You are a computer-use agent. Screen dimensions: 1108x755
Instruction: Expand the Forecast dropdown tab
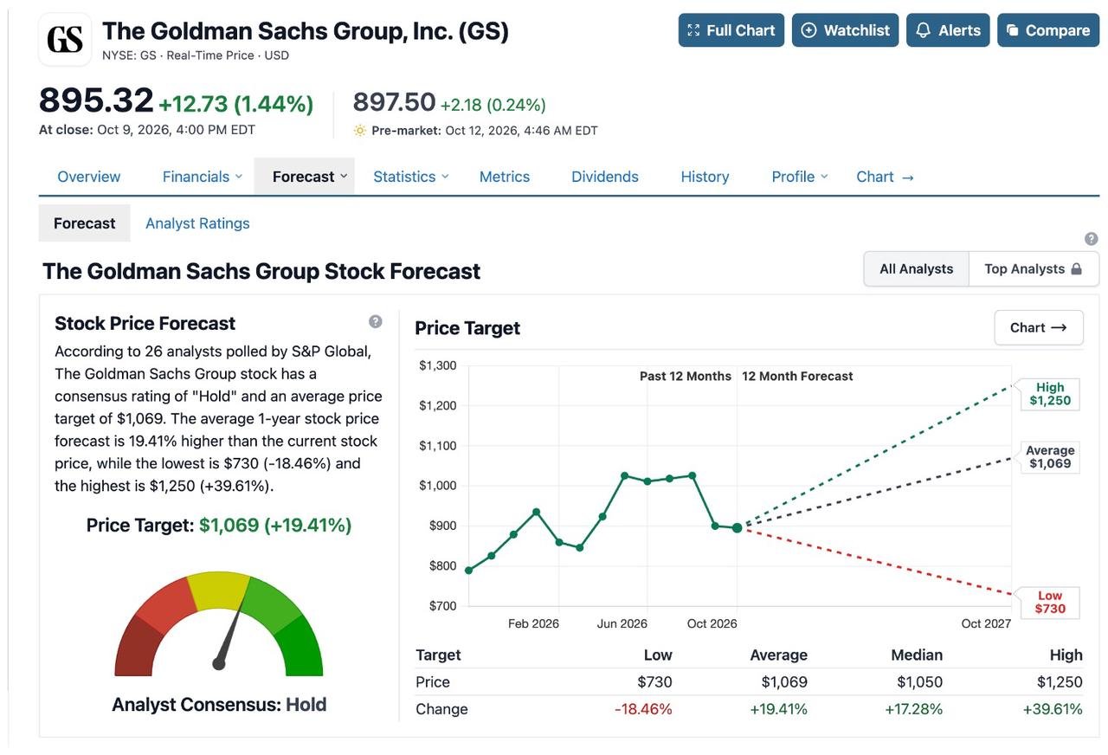coord(304,177)
